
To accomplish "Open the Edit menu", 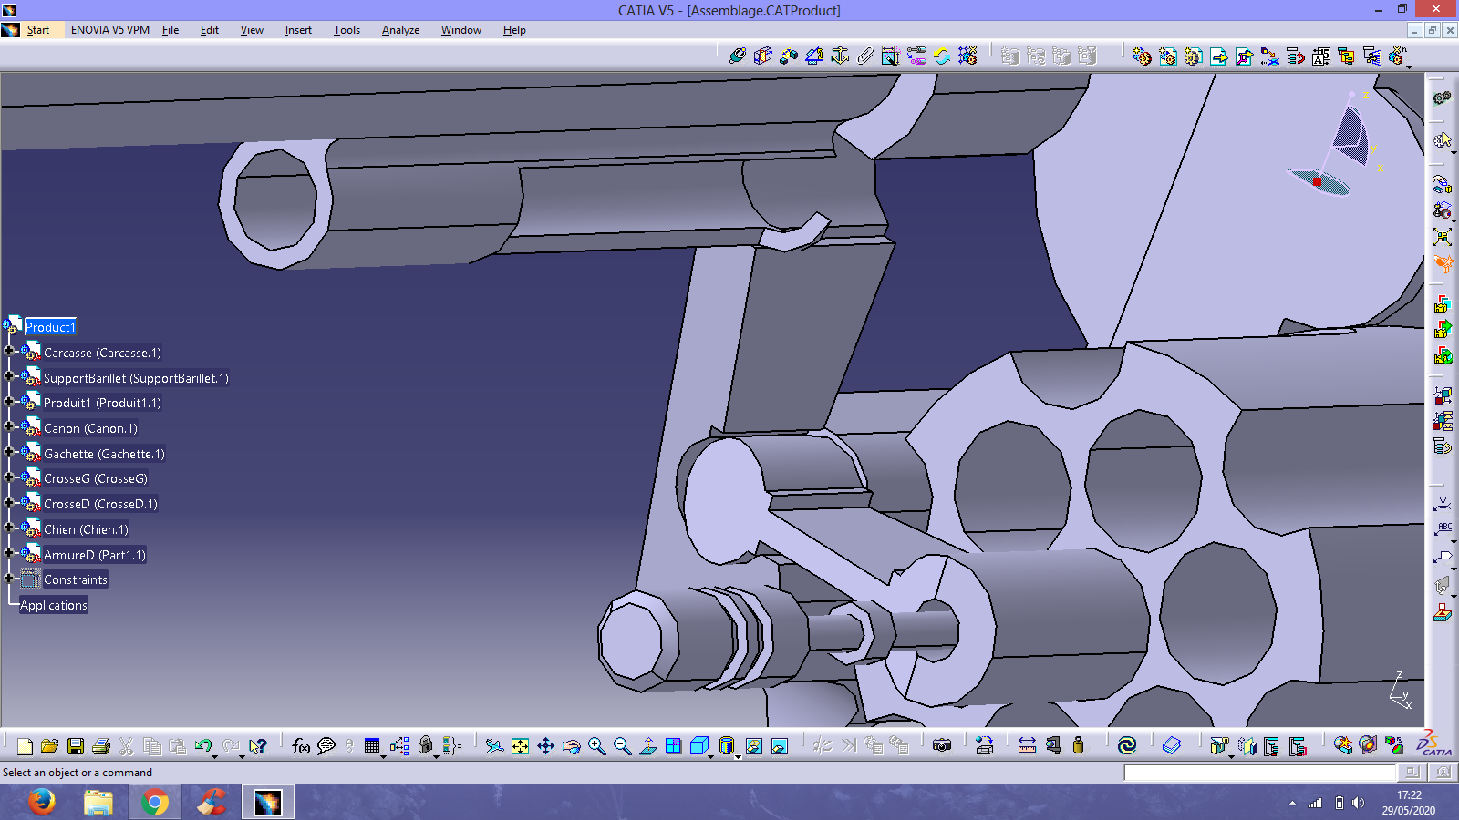I will (210, 30).
